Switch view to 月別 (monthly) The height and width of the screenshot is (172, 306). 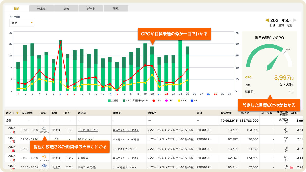click(x=289, y=25)
